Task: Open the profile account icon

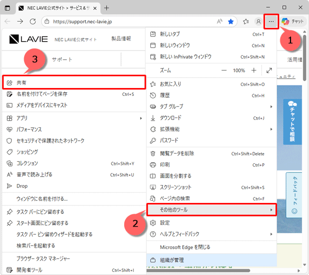Action: pyautogui.click(x=259, y=22)
